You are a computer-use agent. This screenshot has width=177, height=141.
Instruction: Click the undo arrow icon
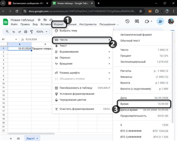coord(14,32)
